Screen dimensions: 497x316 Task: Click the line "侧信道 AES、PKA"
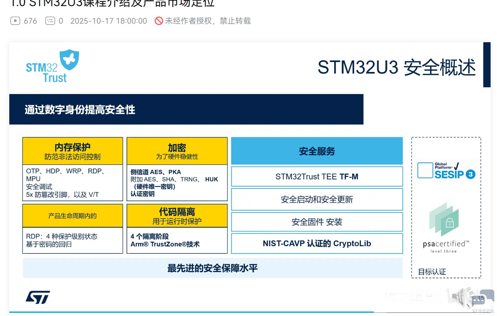(x=156, y=172)
